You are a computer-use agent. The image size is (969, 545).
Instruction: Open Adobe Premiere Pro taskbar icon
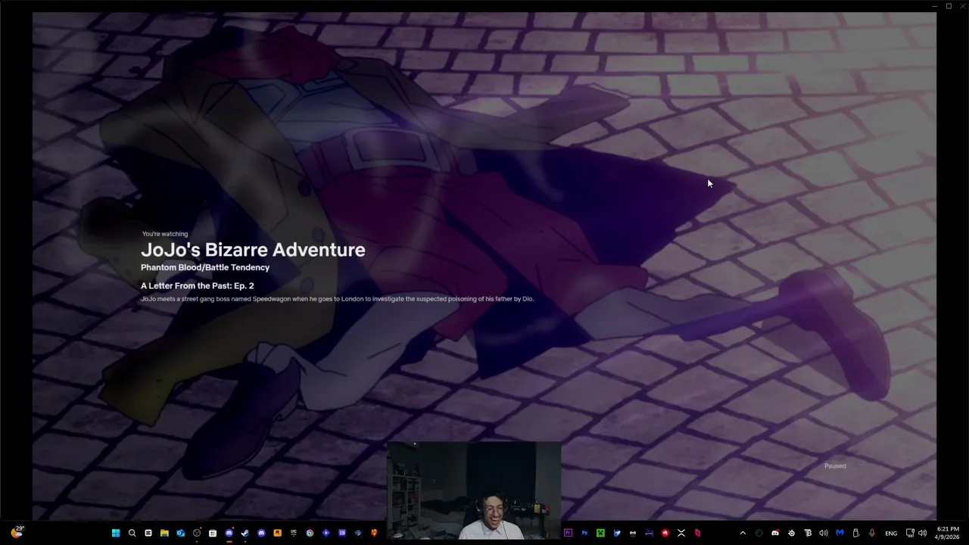point(568,533)
